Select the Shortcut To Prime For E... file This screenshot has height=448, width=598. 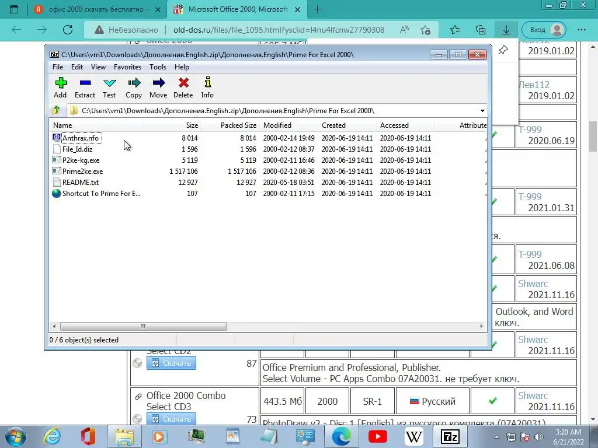(x=102, y=193)
